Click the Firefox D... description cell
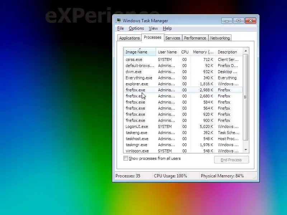The image size is (287, 215). click(228, 66)
